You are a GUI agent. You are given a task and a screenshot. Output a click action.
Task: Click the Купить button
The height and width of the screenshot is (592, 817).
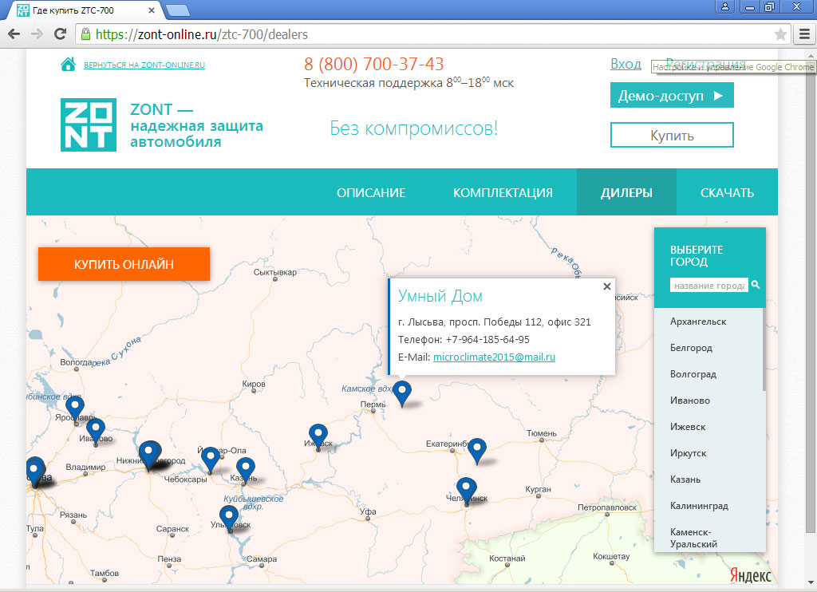click(x=672, y=136)
